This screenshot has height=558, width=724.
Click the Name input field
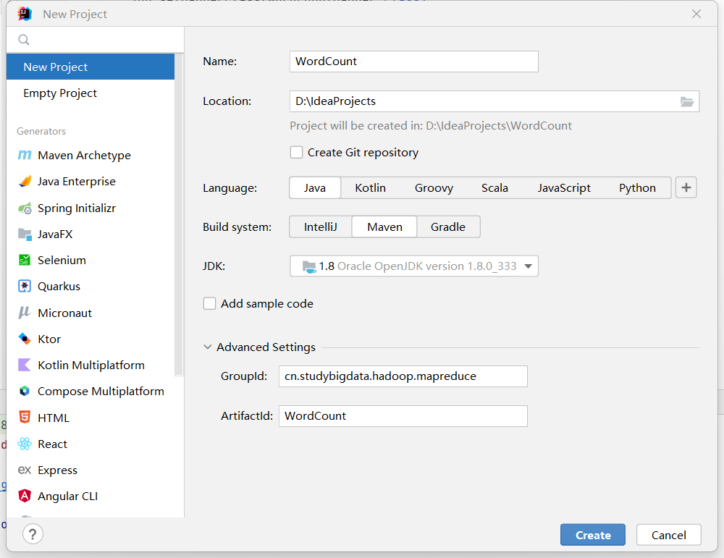(x=414, y=62)
